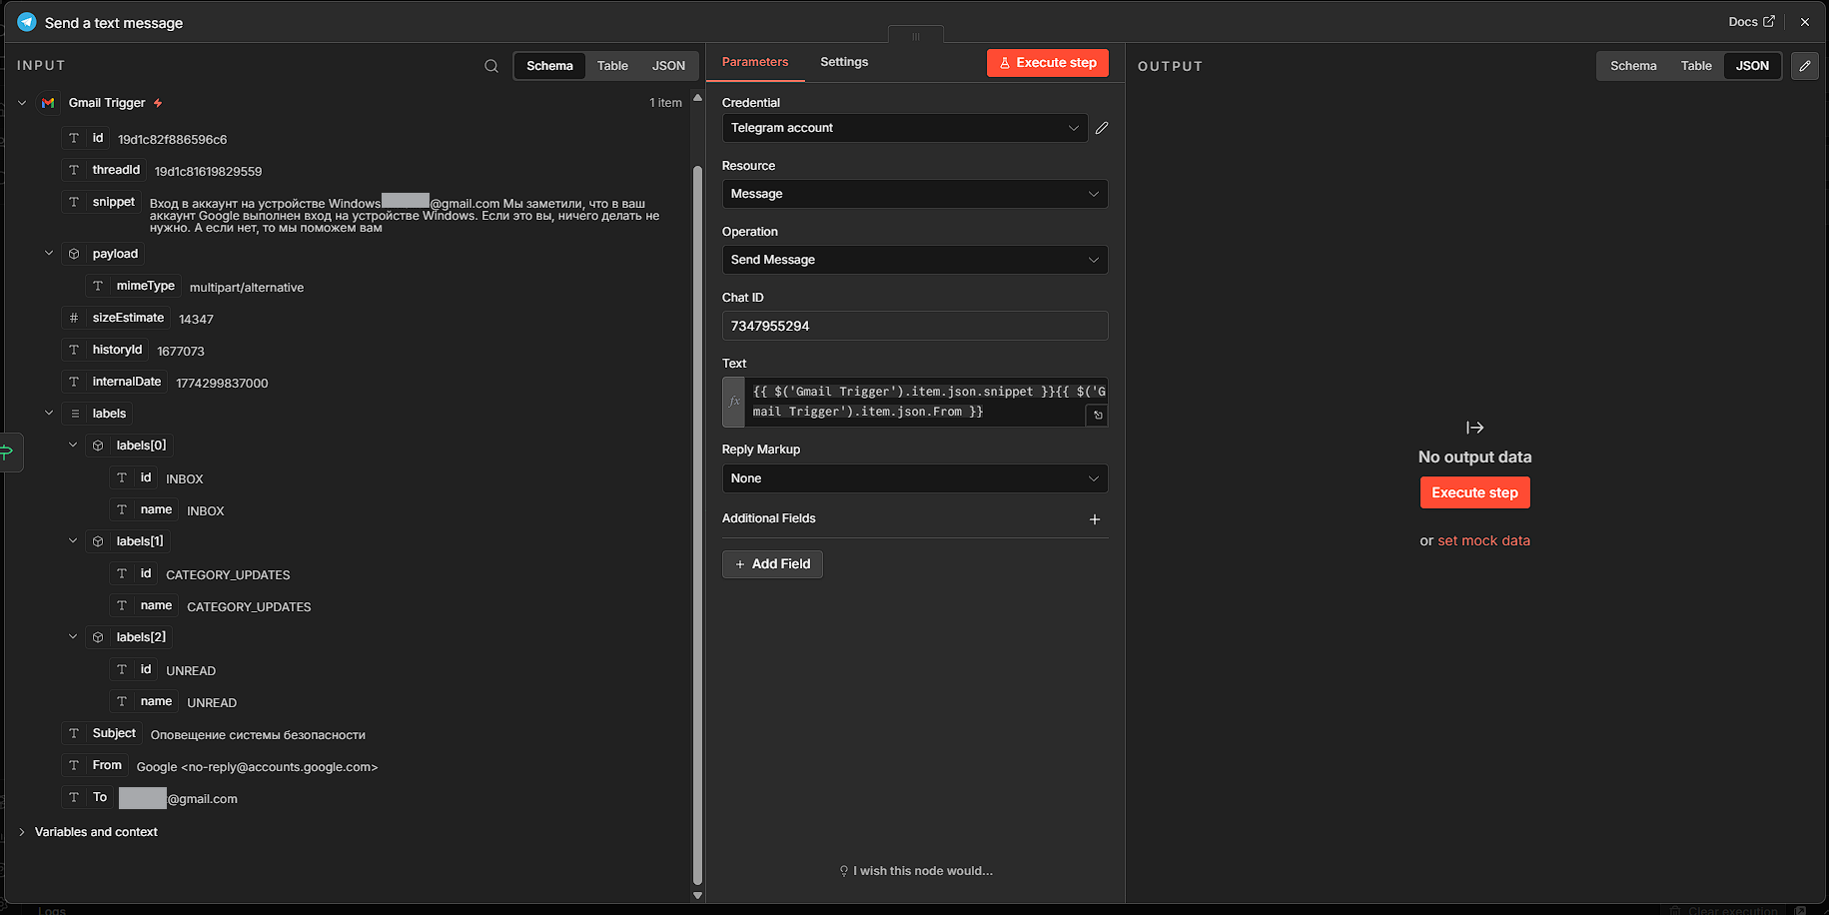Click the pencil icon to edit Telegram credential
Image resolution: width=1829 pixels, height=915 pixels.
click(1102, 128)
